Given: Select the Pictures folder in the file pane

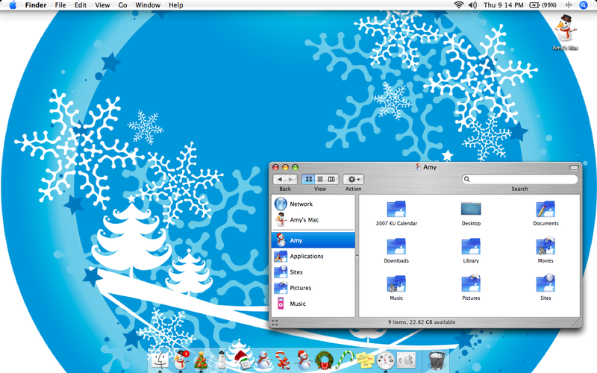Looking at the screenshot, I should tap(471, 283).
